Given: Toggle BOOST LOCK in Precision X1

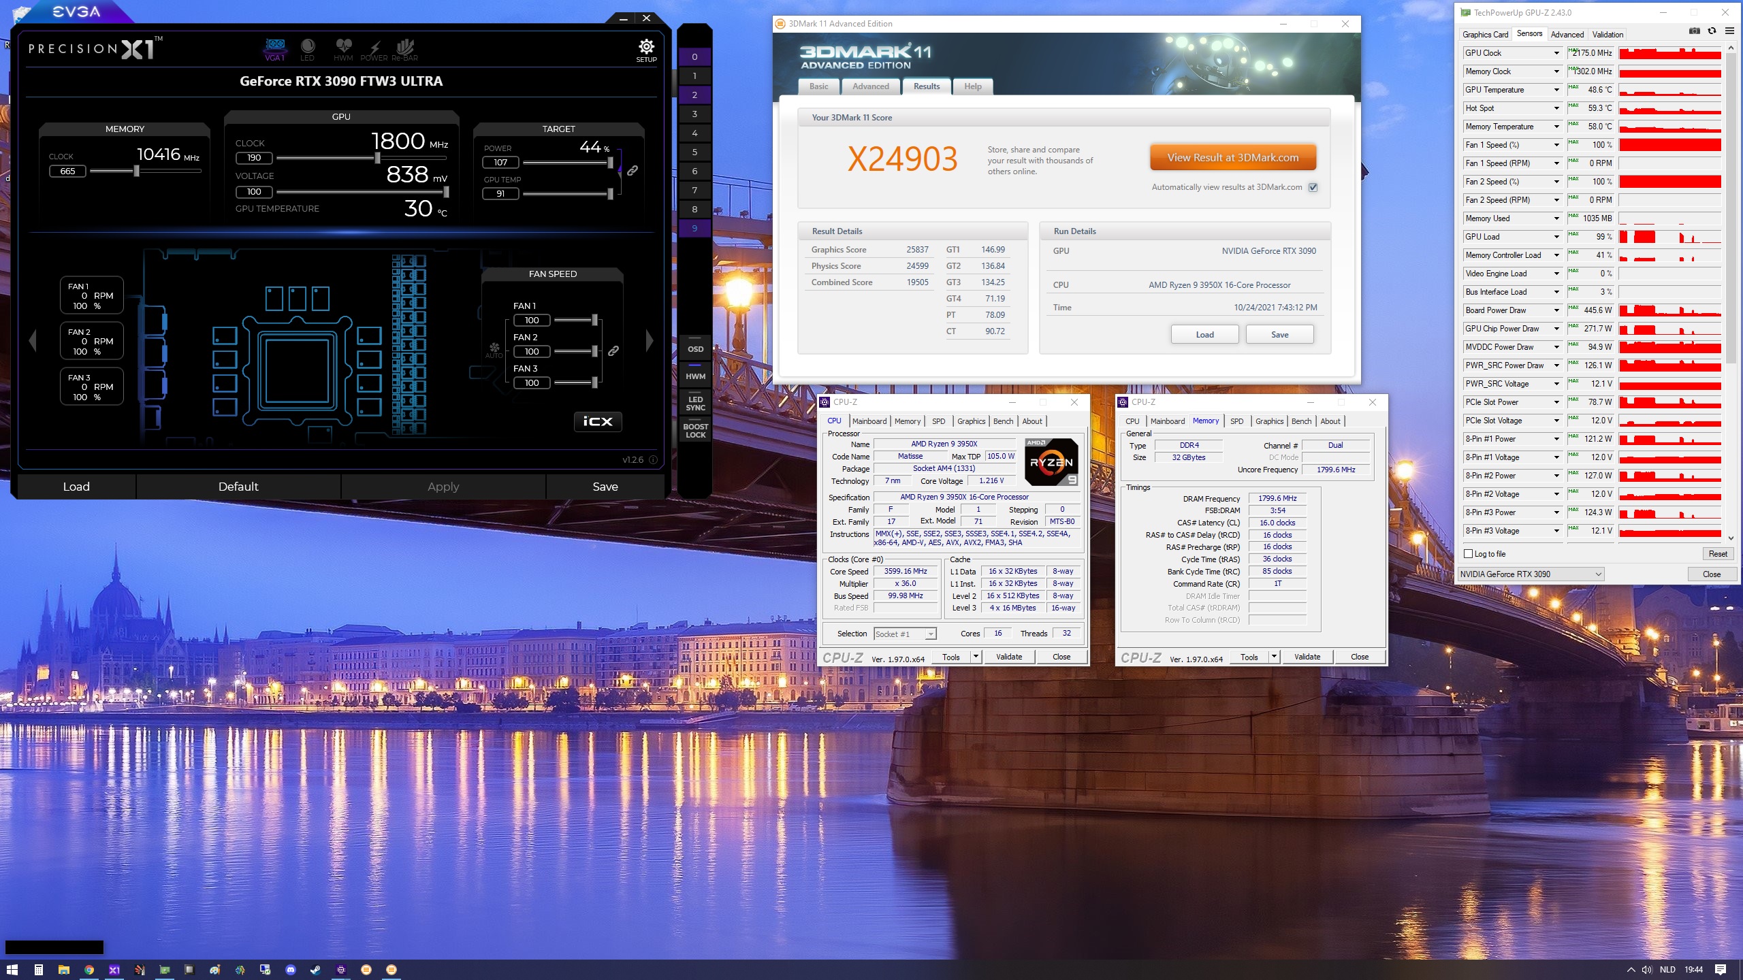Looking at the screenshot, I should tap(695, 431).
